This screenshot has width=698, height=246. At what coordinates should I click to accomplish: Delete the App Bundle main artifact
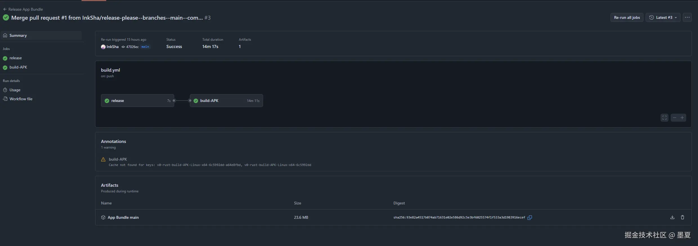tap(683, 217)
